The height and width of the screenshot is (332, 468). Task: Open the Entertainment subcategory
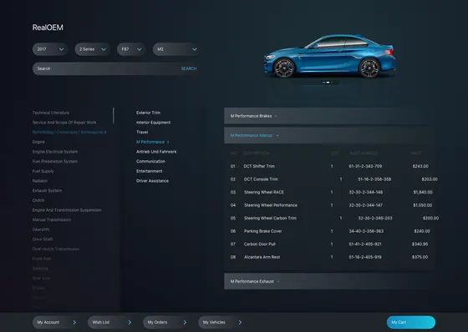click(x=150, y=171)
